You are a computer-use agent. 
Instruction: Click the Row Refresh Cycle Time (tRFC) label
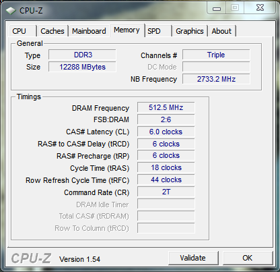click(77, 180)
